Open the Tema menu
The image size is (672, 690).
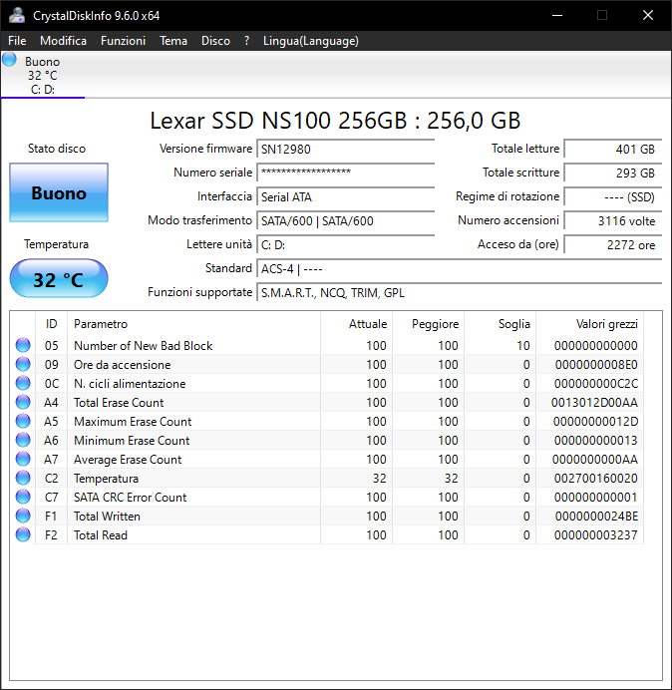173,41
